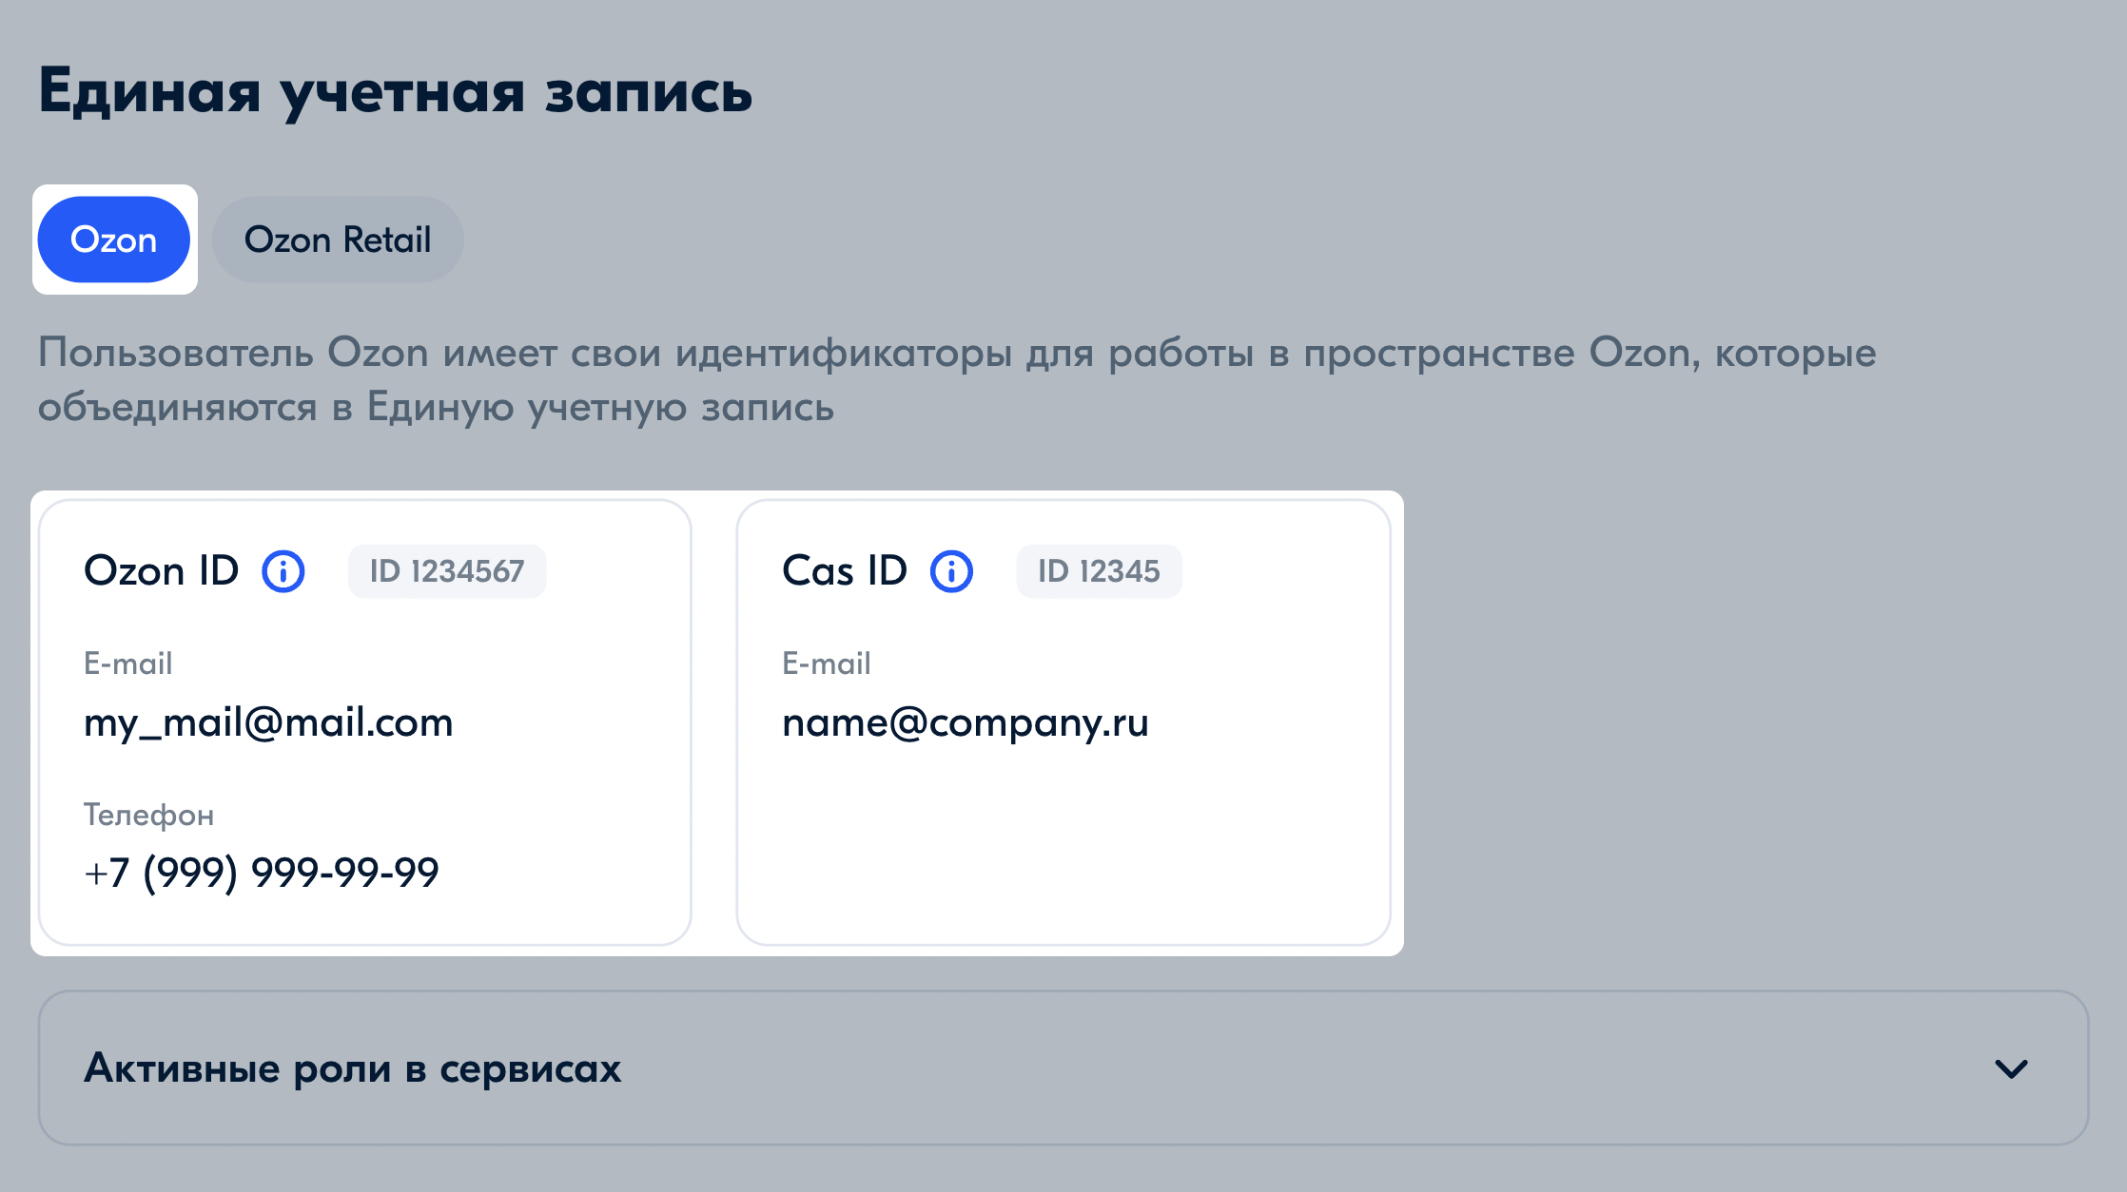Click the phone number +7 (999) 999-99-99
The width and height of the screenshot is (2127, 1192).
(x=262, y=873)
